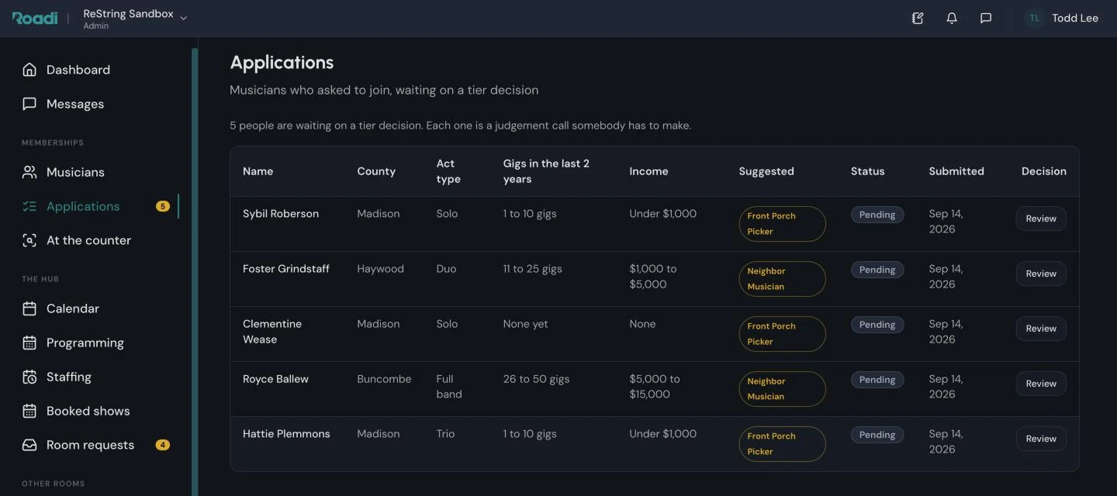Click the $5,000 to $15,000 income cell

coord(655,387)
